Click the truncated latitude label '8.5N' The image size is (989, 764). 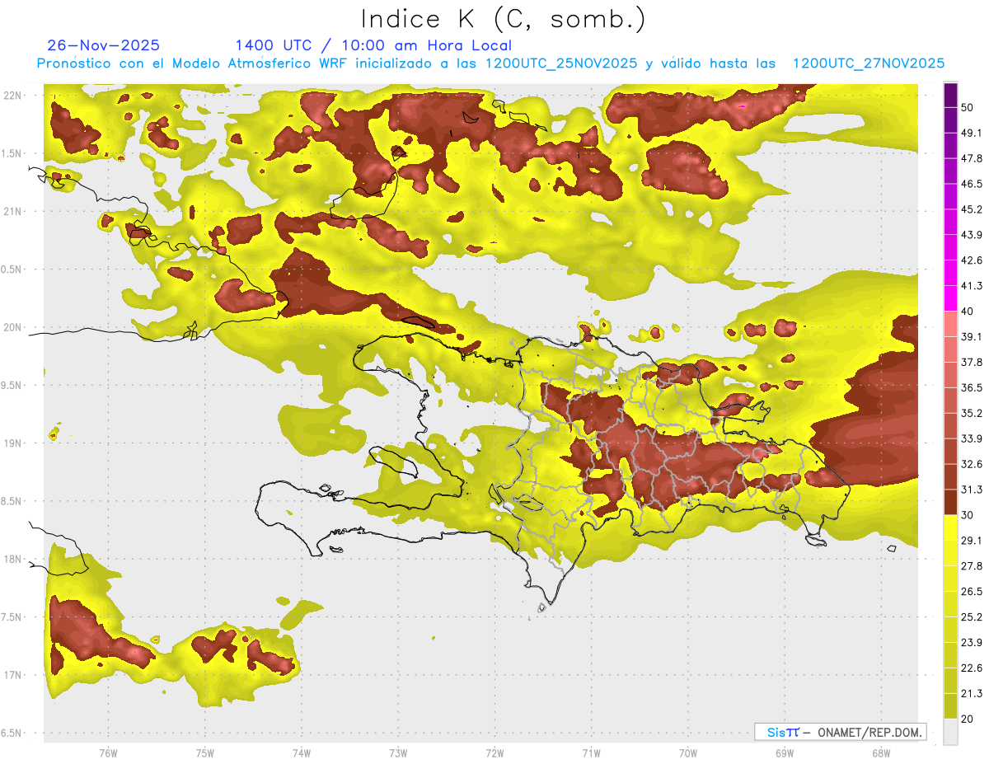click(12, 501)
